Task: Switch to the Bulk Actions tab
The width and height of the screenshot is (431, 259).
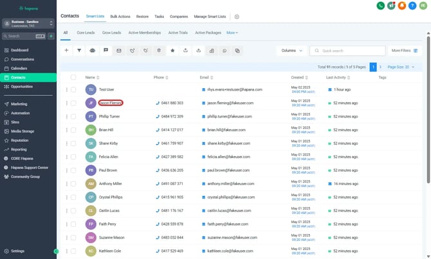Action: click(x=120, y=16)
